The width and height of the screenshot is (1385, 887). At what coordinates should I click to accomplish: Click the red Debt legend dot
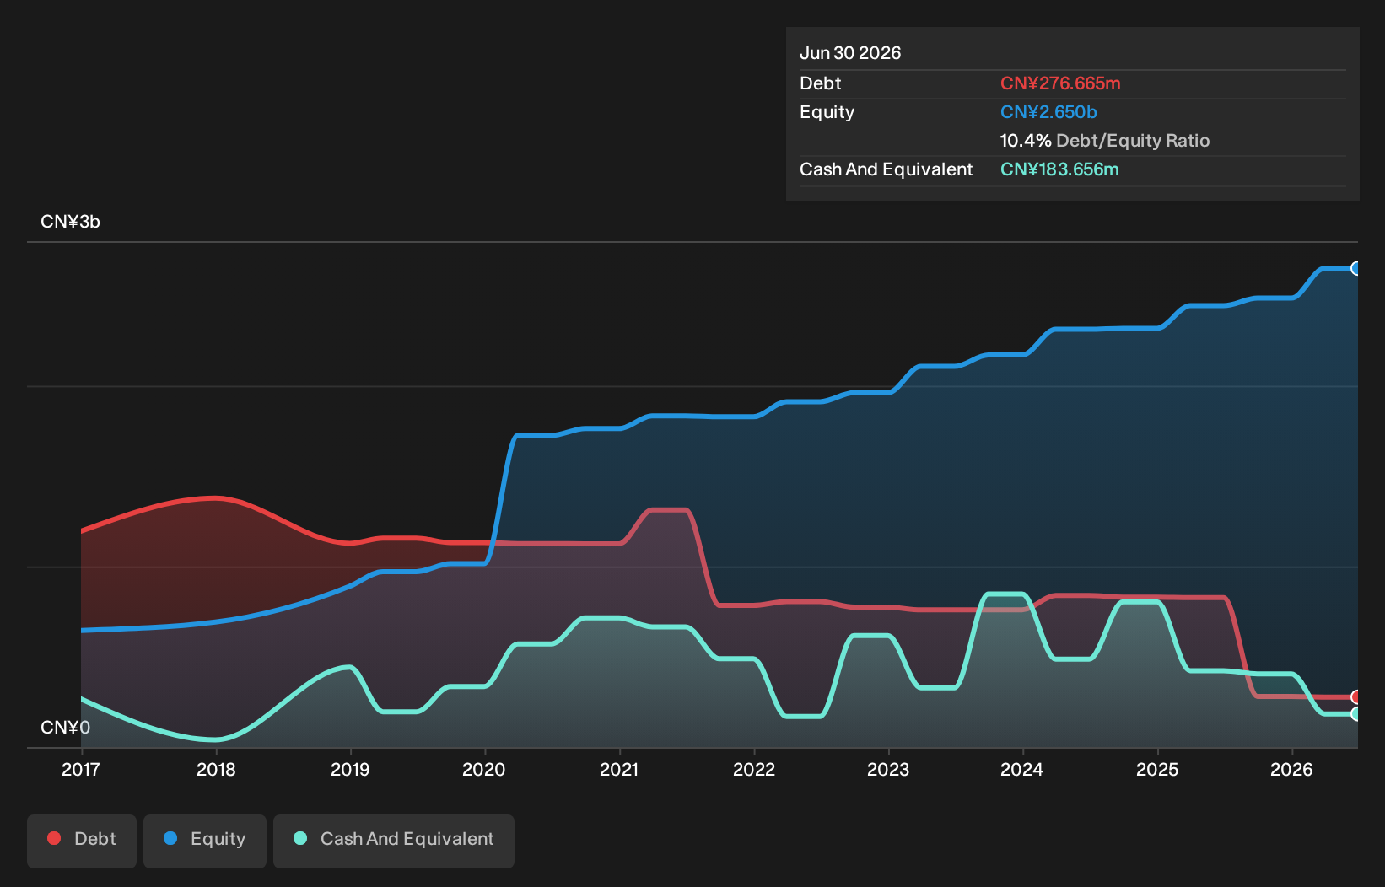(54, 838)
